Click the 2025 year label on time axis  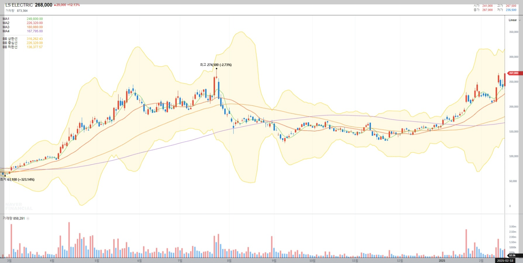coord(442,261)
